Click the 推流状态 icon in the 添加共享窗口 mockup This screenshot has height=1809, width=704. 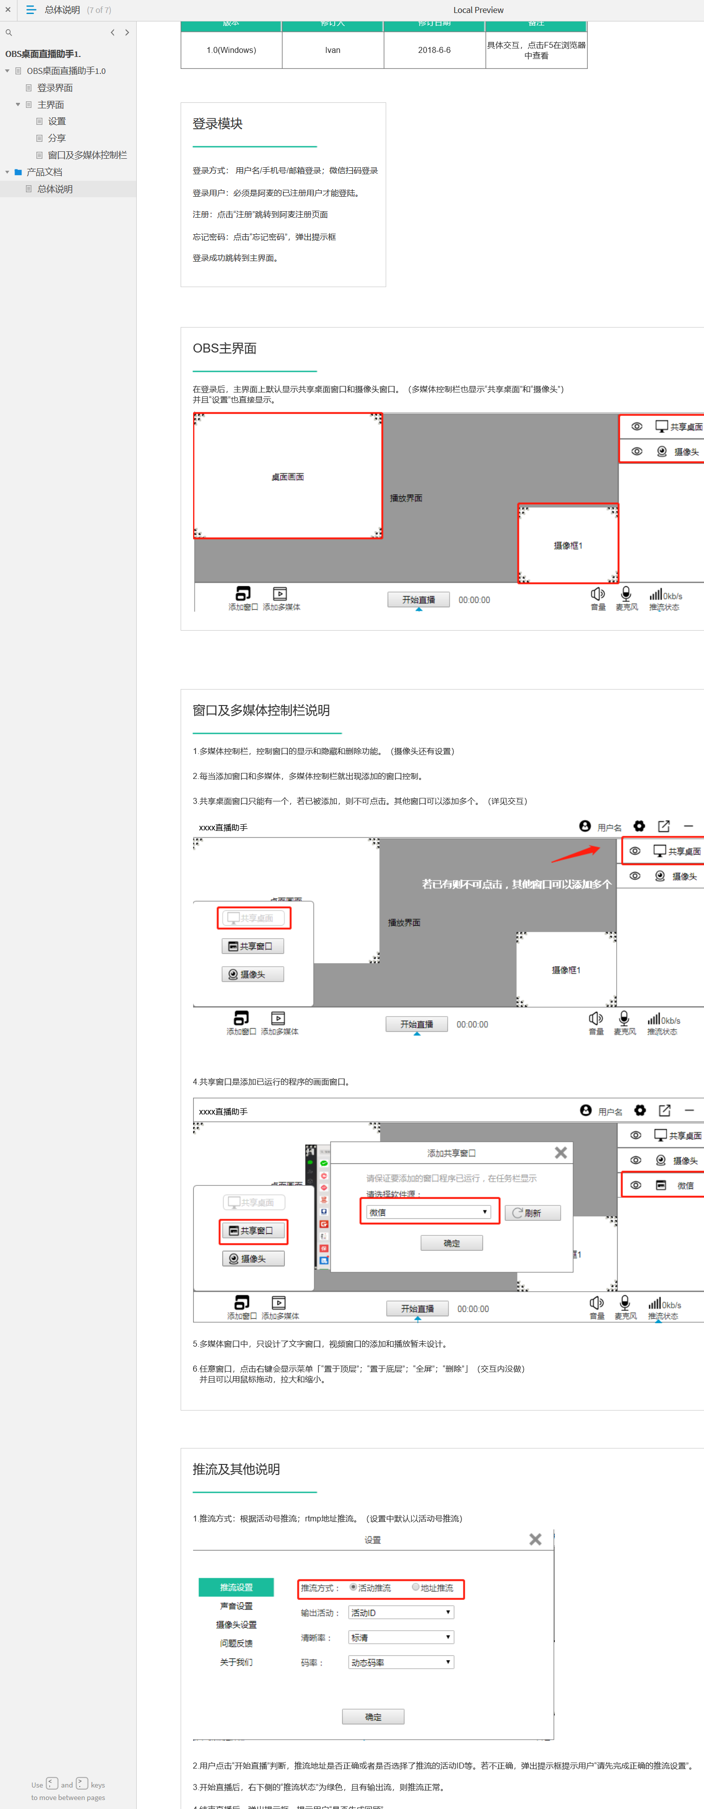(654, 1303)
